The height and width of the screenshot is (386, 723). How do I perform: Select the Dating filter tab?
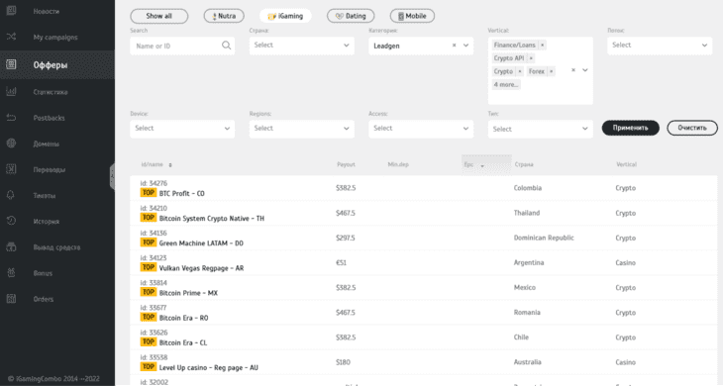click(x=351, y=16)
